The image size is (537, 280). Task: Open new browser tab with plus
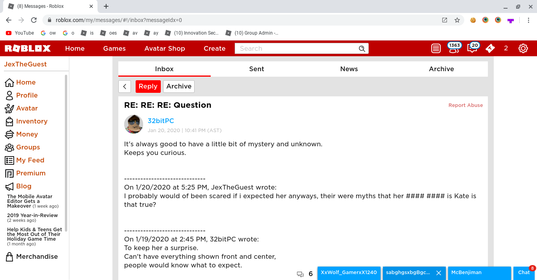pos(106,6)
